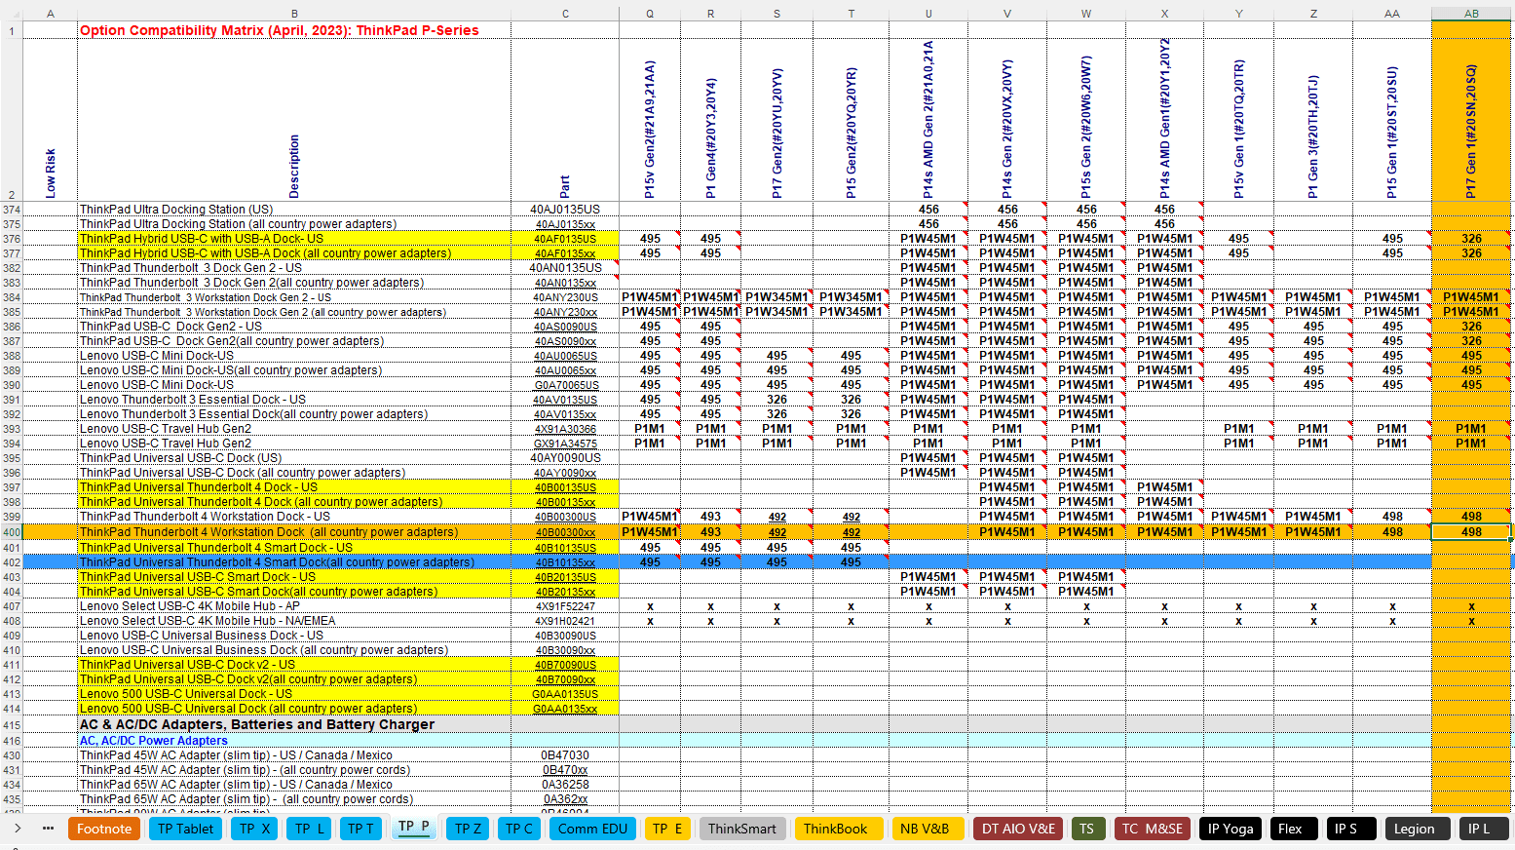1515x850 pixels.
Task: Click '493' cell in row 399
Action: [710, 517]
